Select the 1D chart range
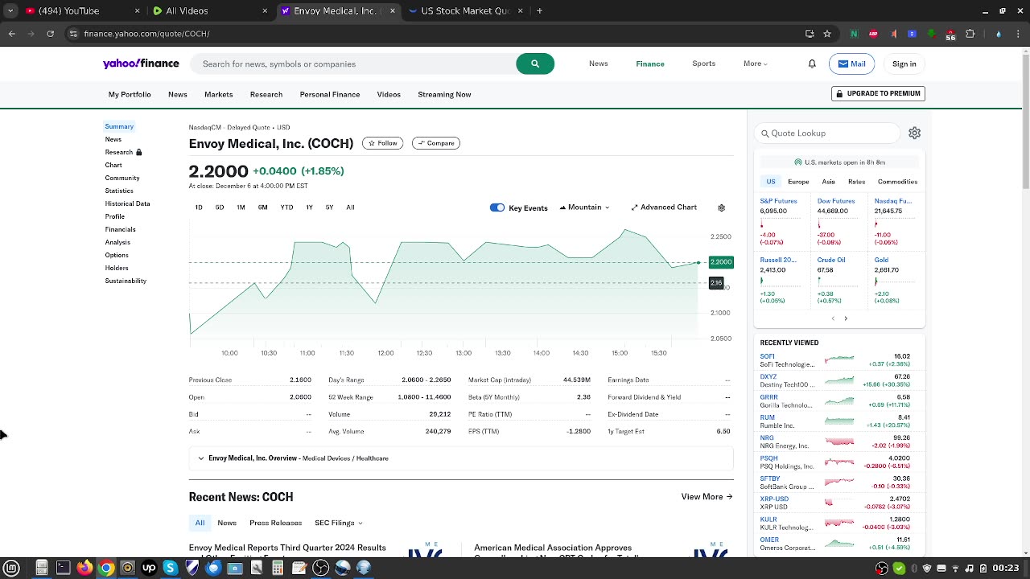 click(199, 207)
